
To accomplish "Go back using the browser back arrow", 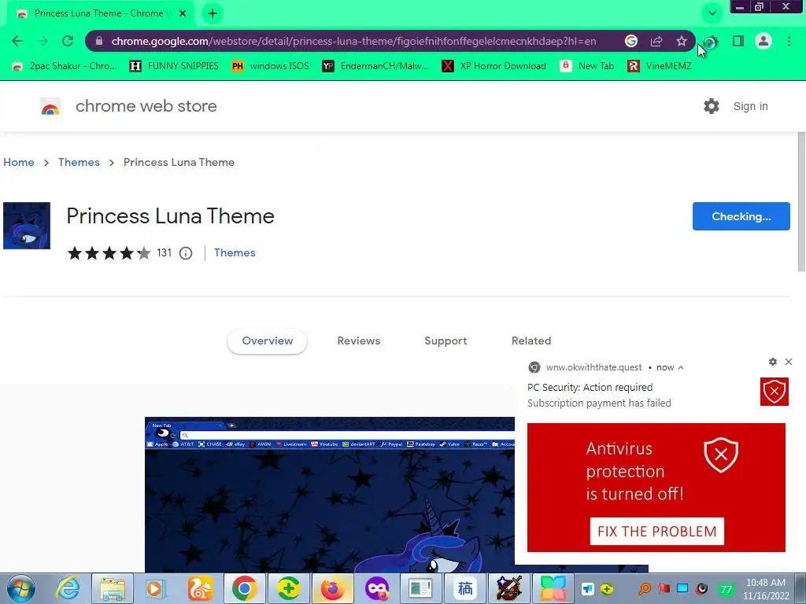I will coord(17,41).
